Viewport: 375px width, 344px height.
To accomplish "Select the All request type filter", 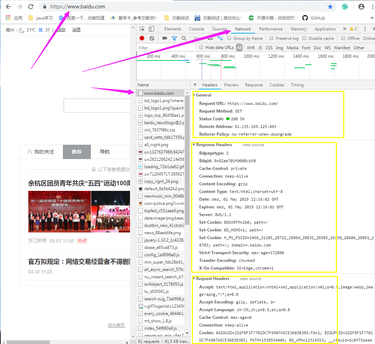I will [x=239, y=48].
